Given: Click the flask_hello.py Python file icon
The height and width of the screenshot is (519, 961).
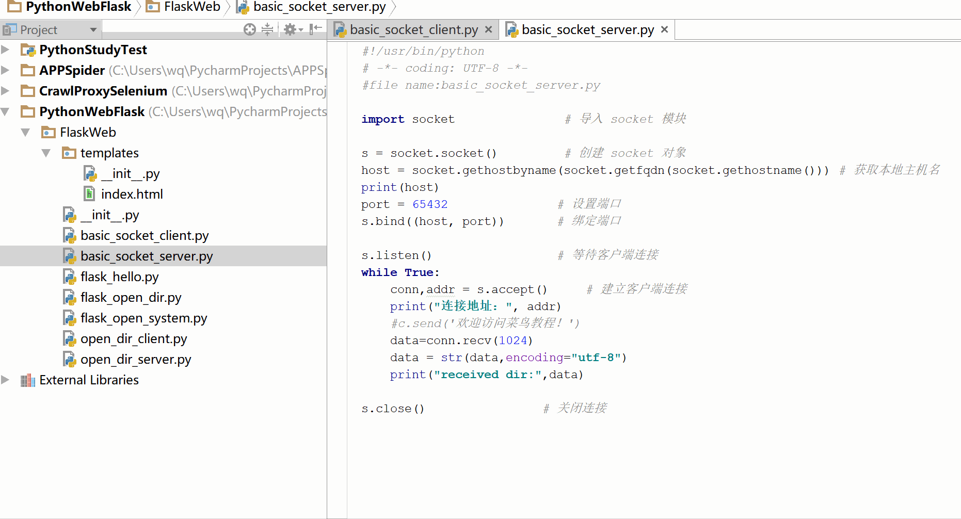Looking at the screenshot, I should pos(69,277).
